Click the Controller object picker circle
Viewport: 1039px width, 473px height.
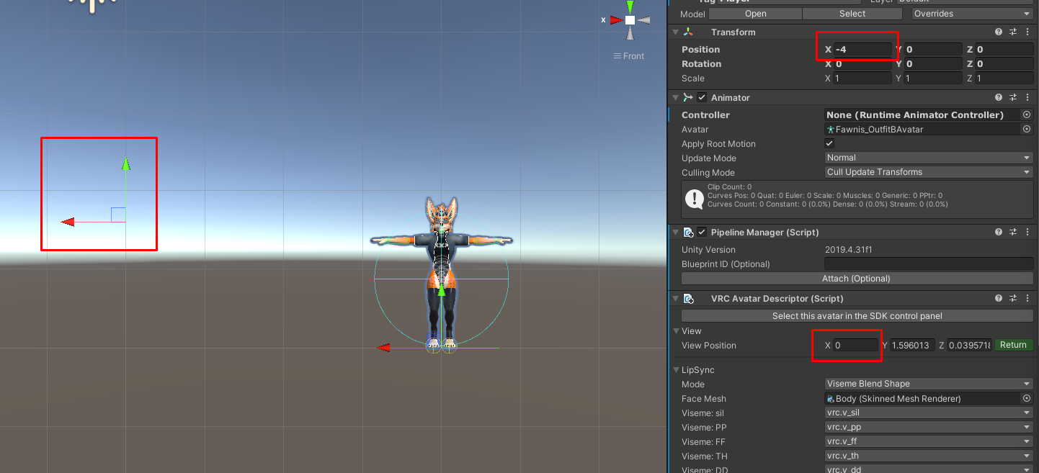click(x=1027, y=115)
